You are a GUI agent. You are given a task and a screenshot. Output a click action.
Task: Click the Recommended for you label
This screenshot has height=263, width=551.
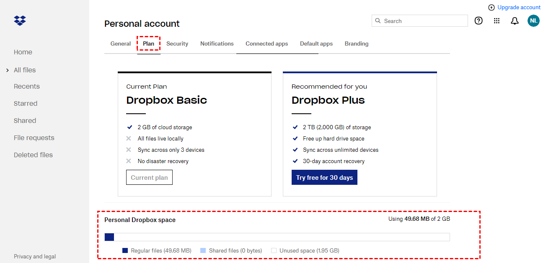tap(329, 87)
